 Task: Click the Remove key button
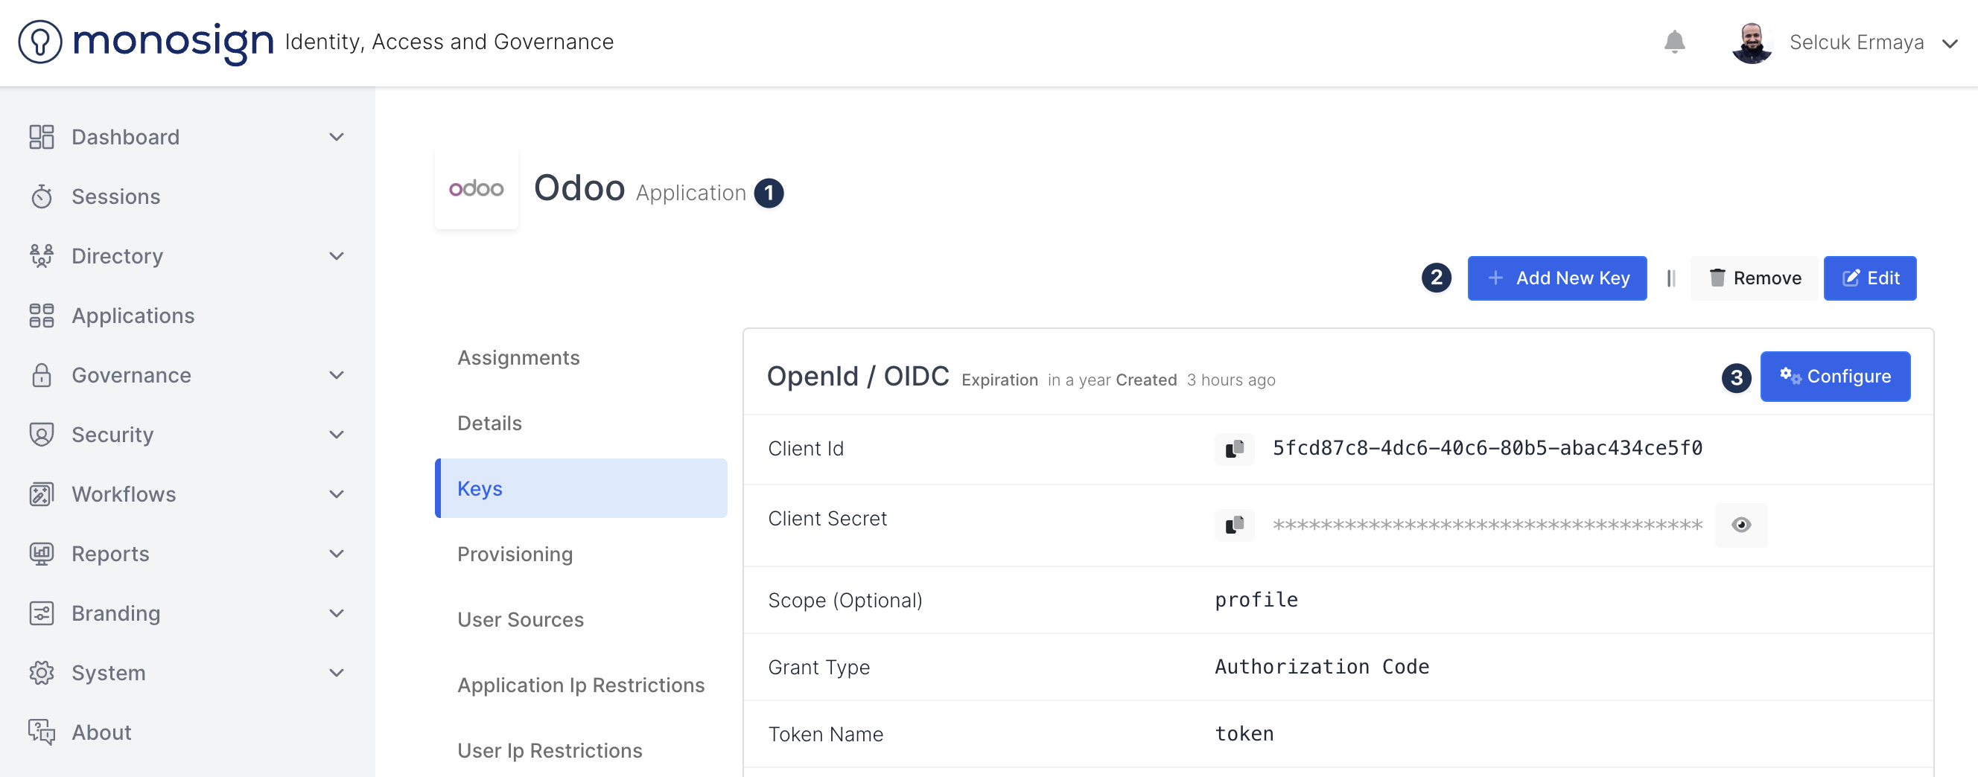click(x=1755, y=278)
